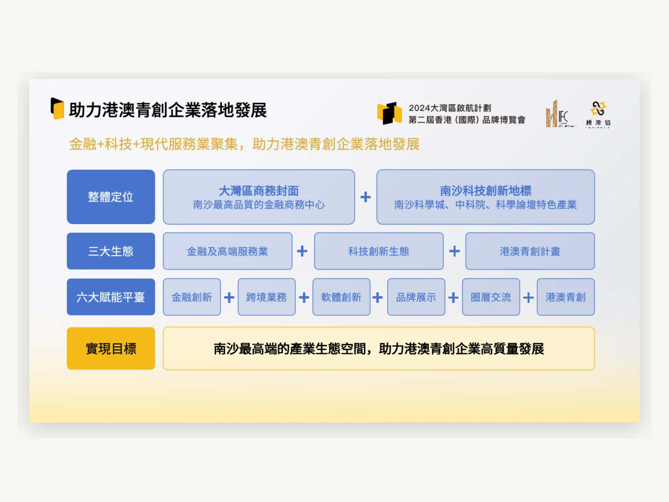Click the plus sign after 跨境業務
Image resolution: width=669 pixels, height=502 pixels.
[304, 297]
